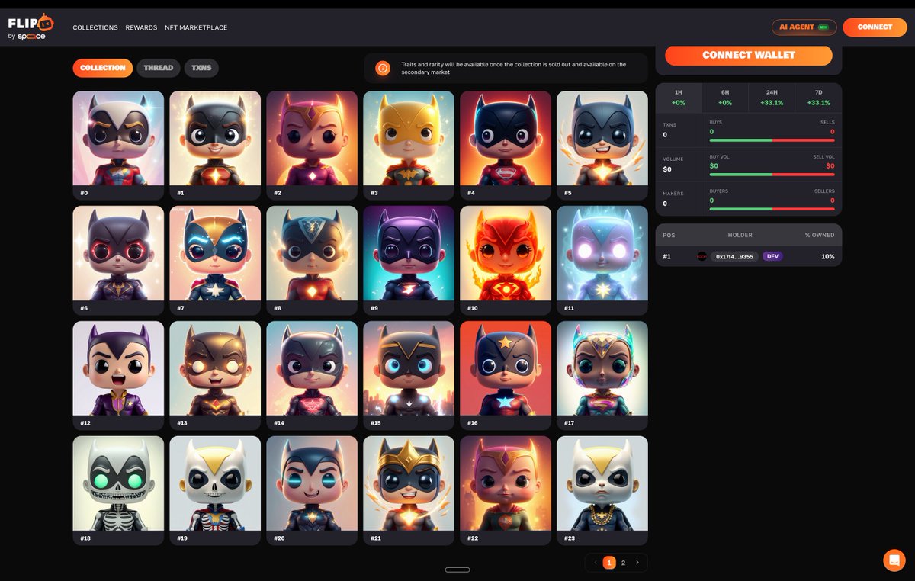Image resolution: width=915 pixels, height=581 pixels.
Task: Open the NFT Marketplace nav item
Action: [196, 27]
